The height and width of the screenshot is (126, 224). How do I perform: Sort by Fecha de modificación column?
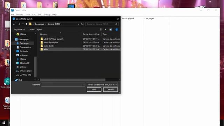click(92, 34)
